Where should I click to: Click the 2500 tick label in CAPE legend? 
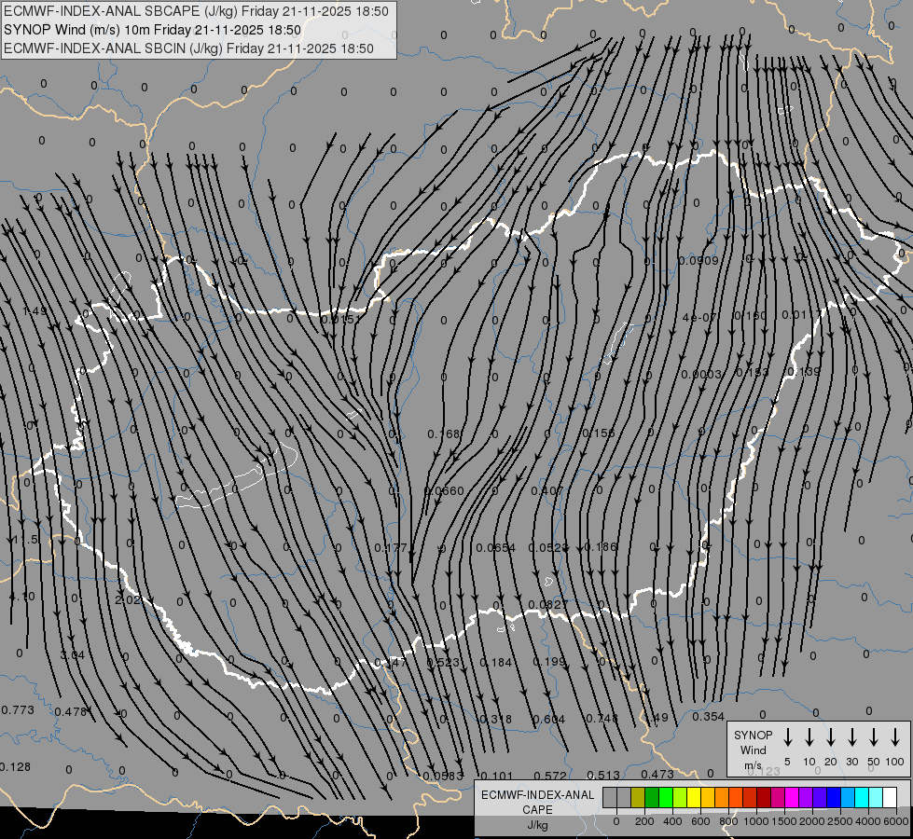coord(839,821)
